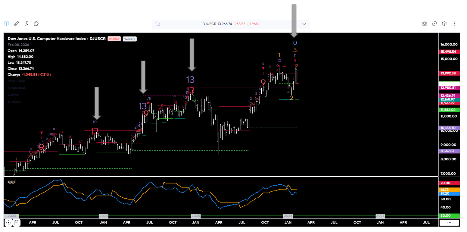467x232 pixels.
Task: Select the pencil drawing tool
Action: point(16,24)
